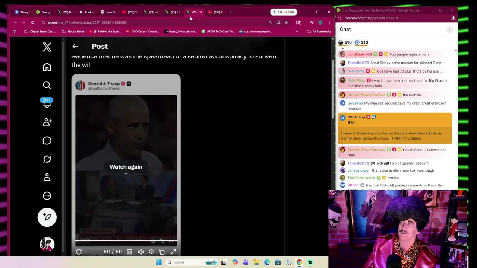Click D0nTrump $10 rant message

click(x=395, y=128)
